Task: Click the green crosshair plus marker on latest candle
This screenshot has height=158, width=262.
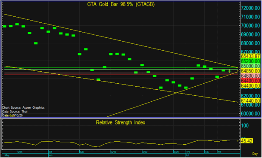Action: point(230,71)
